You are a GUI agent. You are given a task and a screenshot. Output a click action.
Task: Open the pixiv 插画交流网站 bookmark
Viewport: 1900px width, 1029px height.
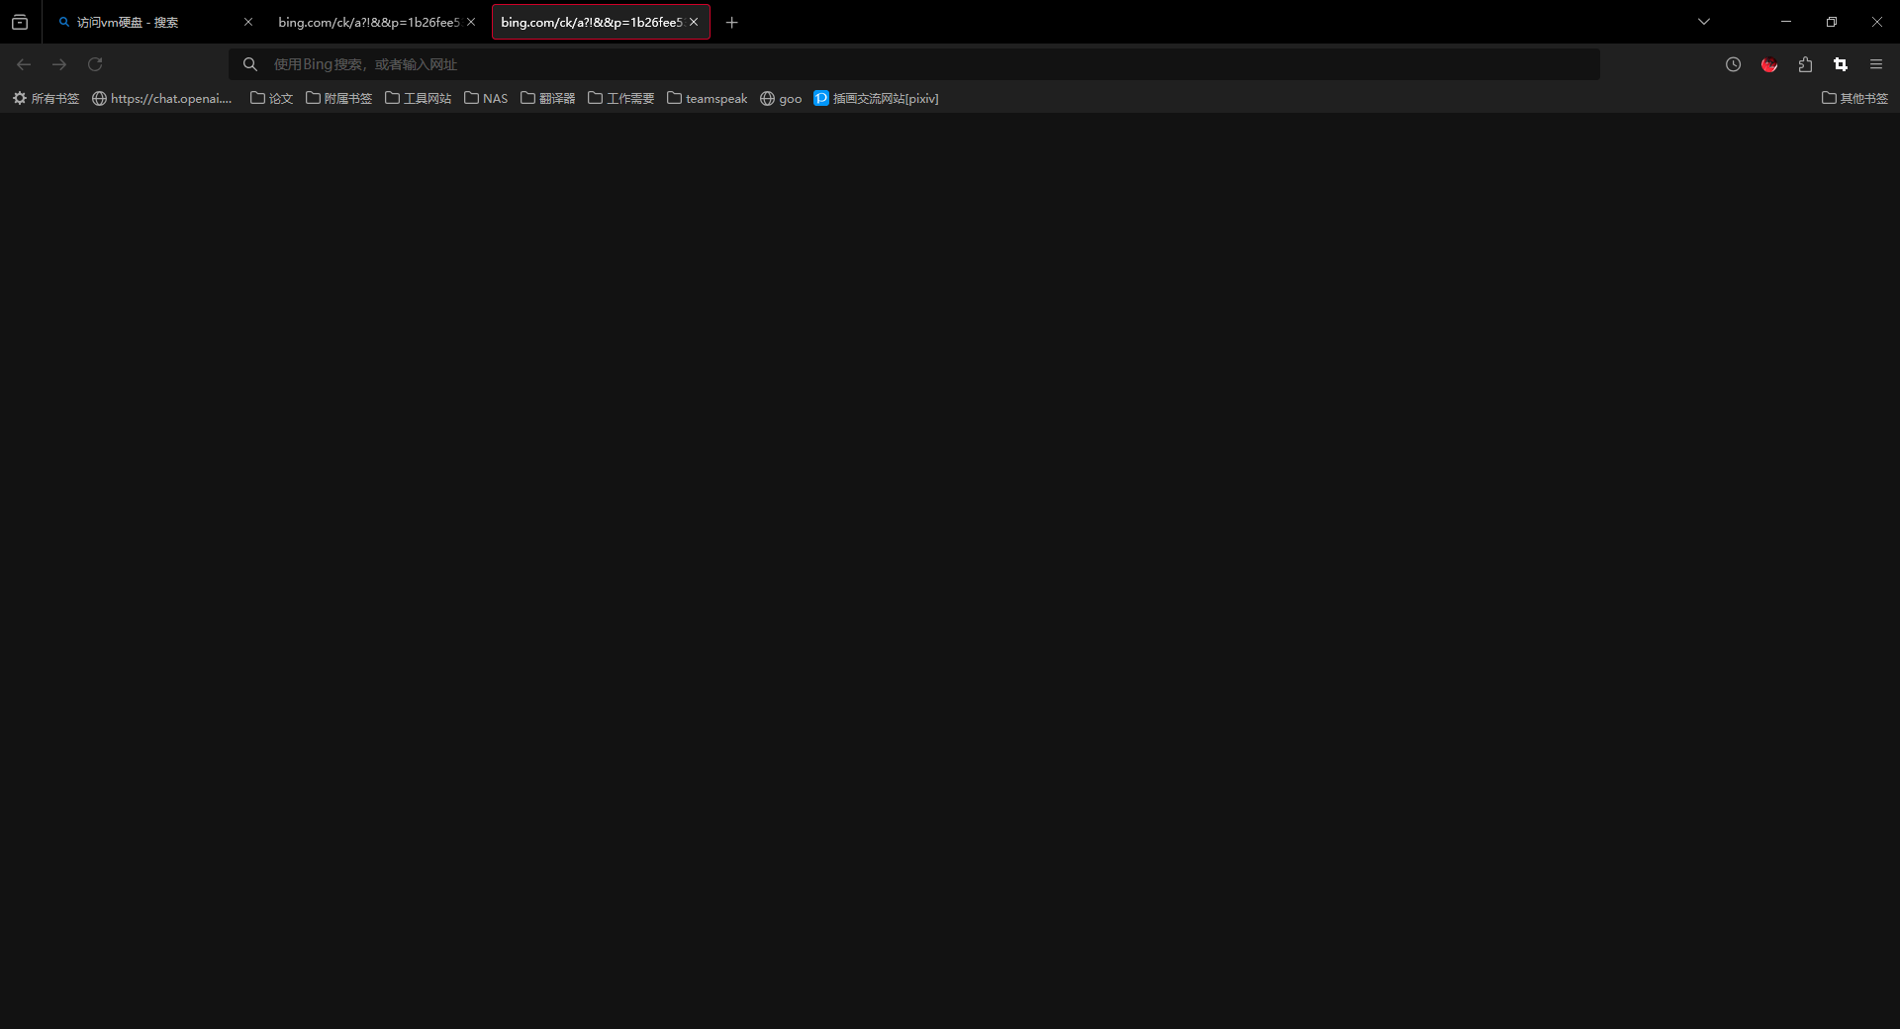877,98
